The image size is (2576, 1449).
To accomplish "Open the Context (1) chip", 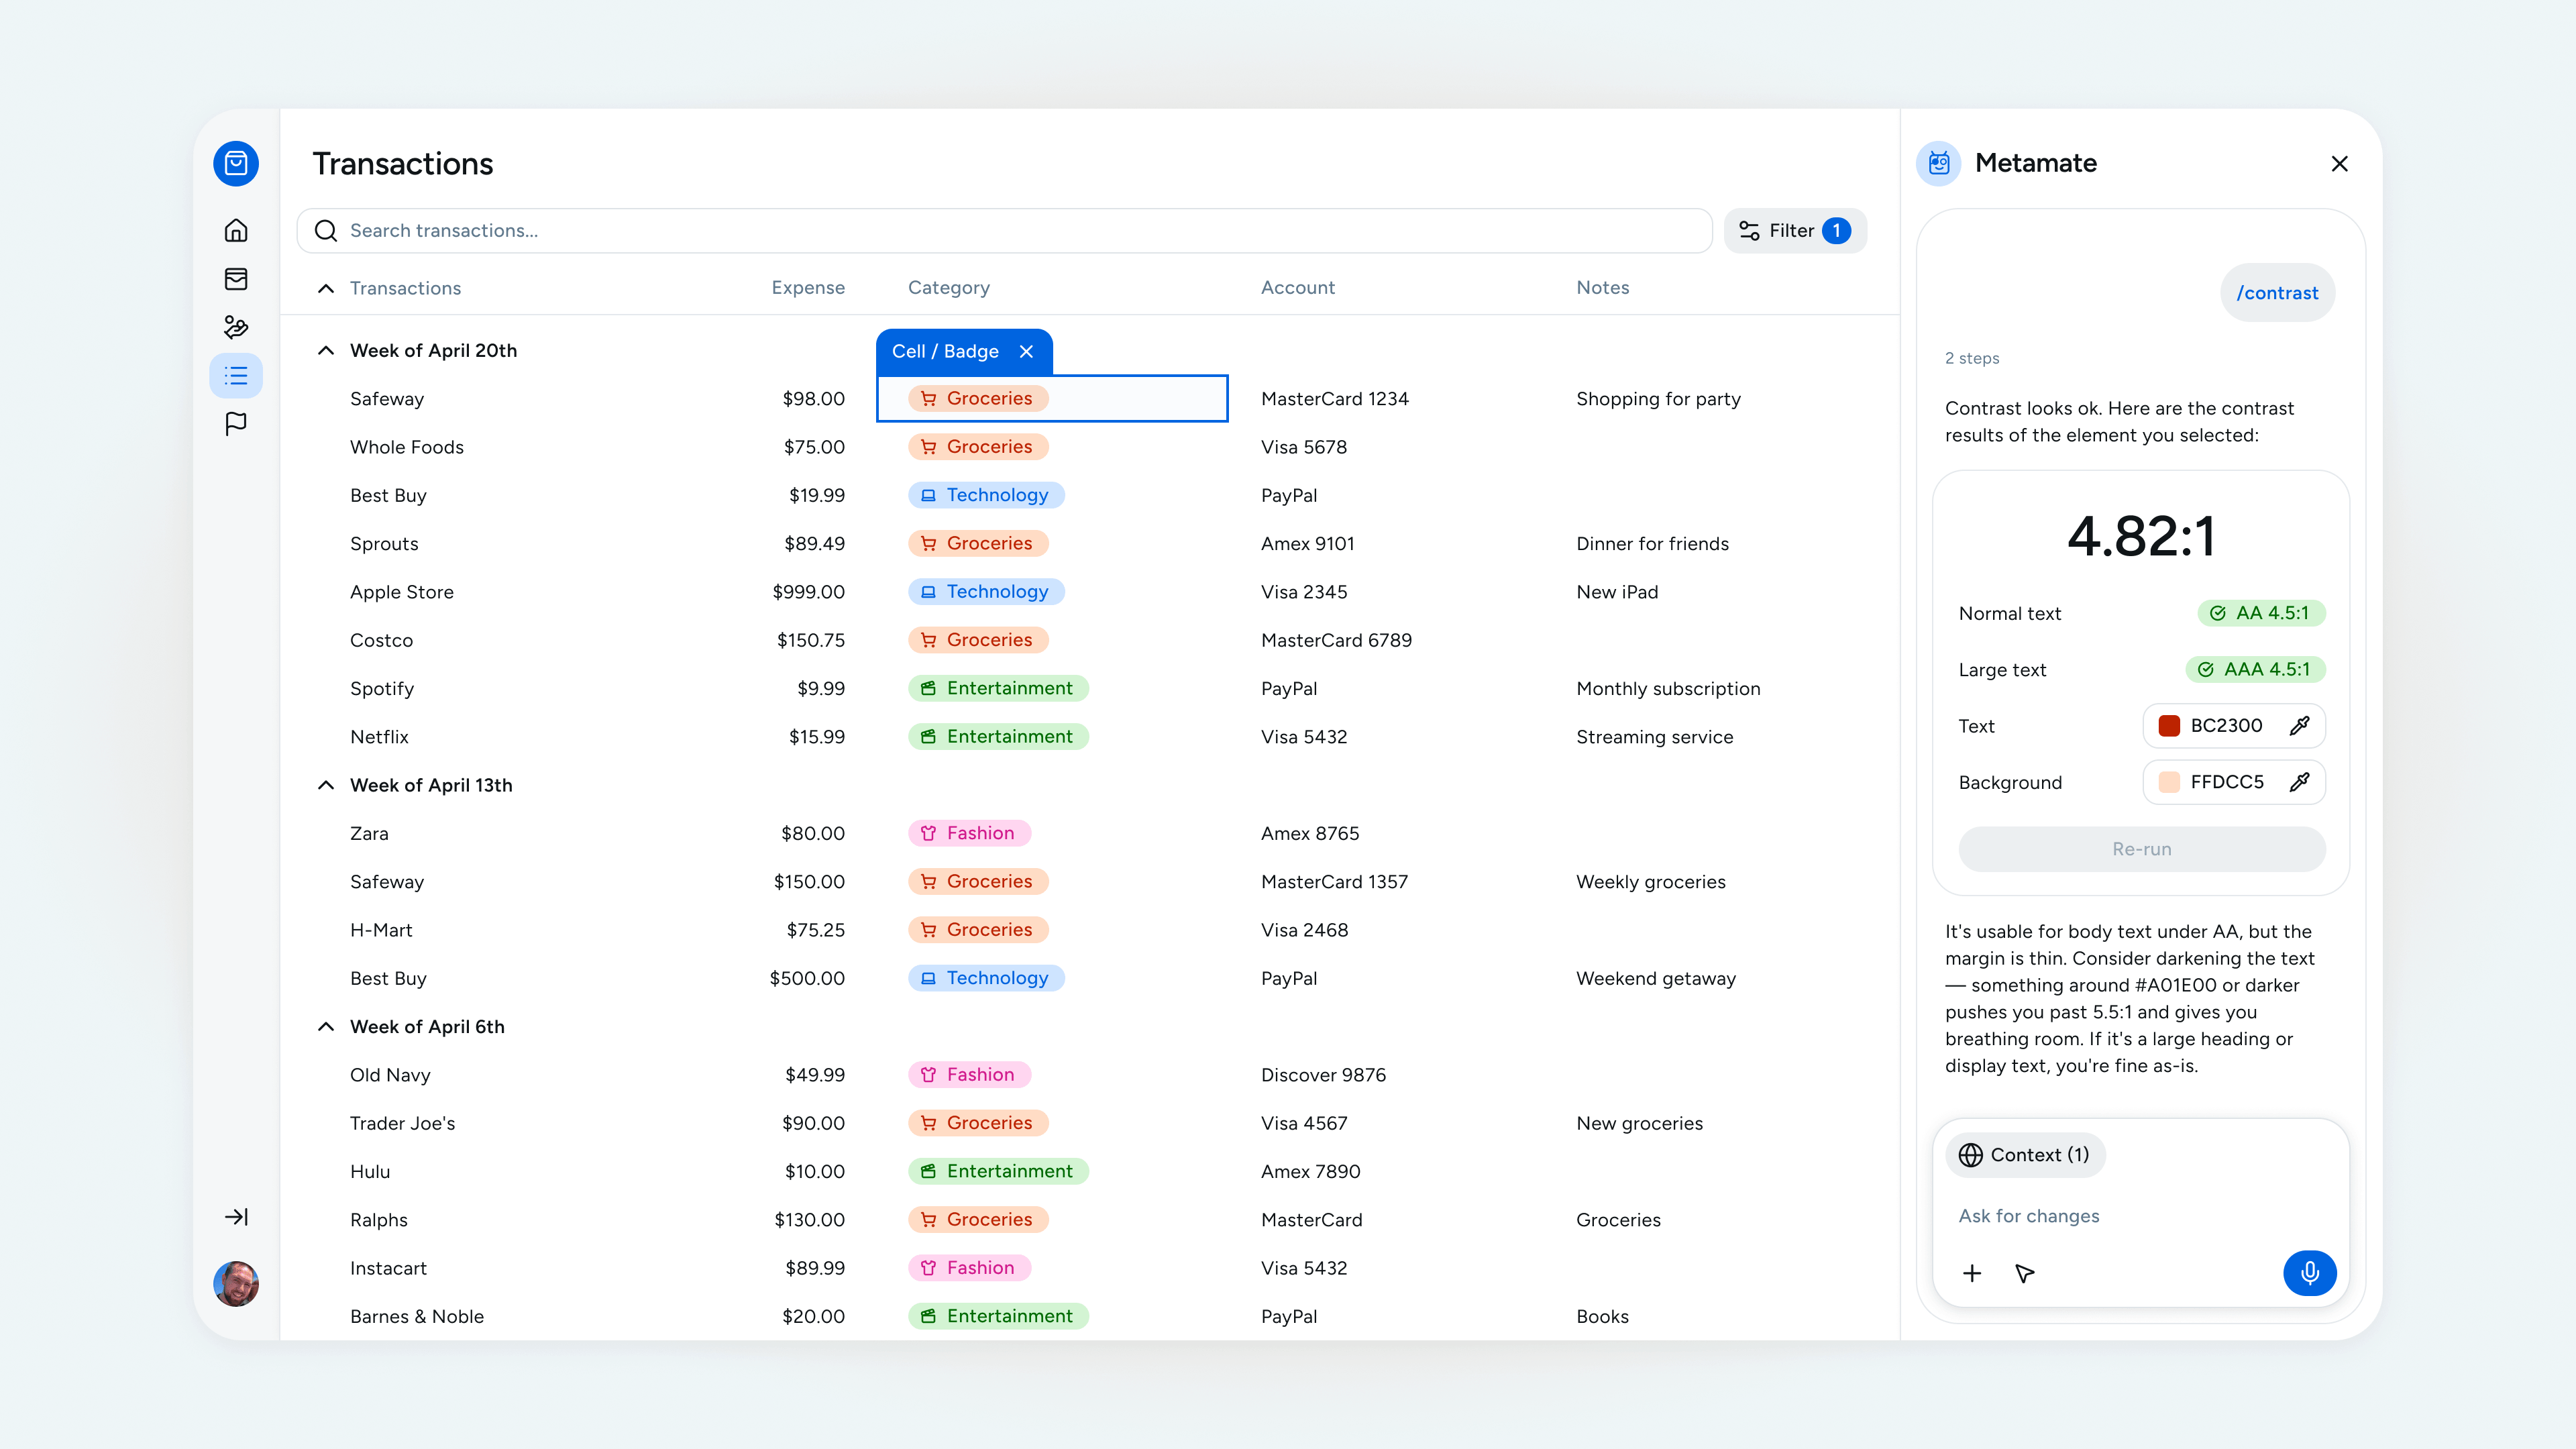I will [2025, 1155].
